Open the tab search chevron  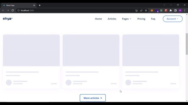point(164,5)
